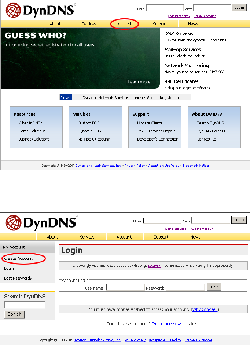Click the blue News label badge
Viewport: 250px width, 345px height.
point(66,98)
